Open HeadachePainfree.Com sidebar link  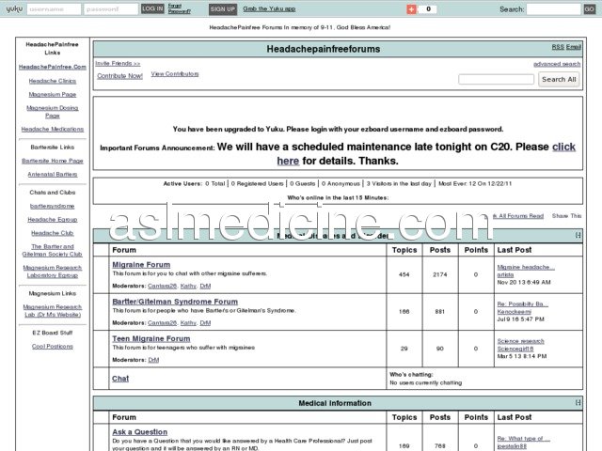[53, 67]
